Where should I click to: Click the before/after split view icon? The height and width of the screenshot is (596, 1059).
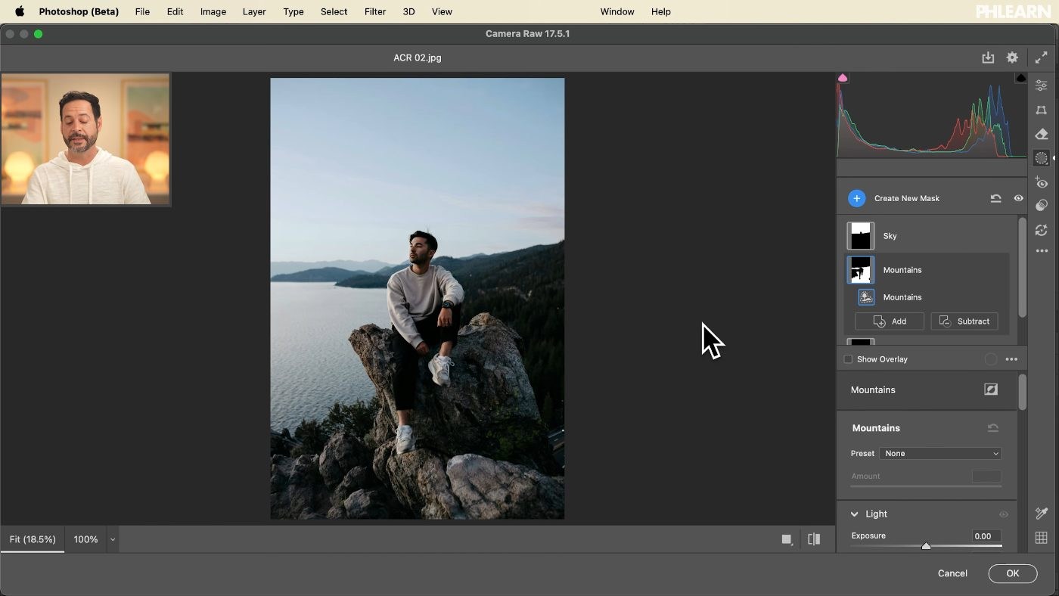click(814, 539)
